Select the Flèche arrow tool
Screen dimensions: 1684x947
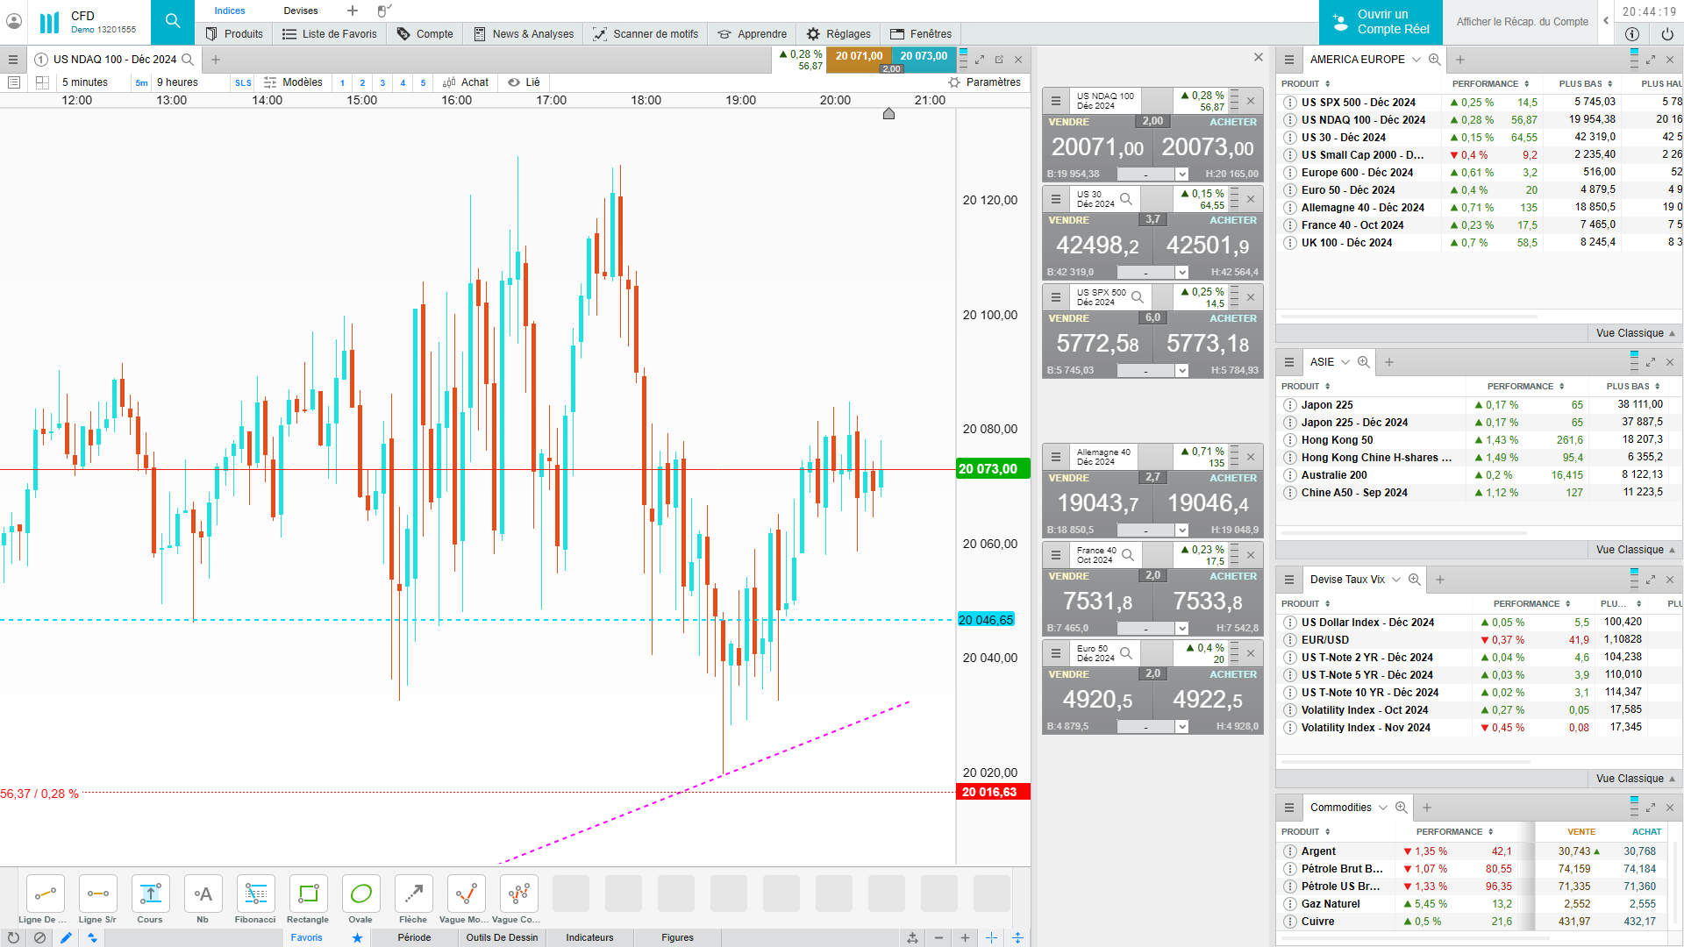413,894
